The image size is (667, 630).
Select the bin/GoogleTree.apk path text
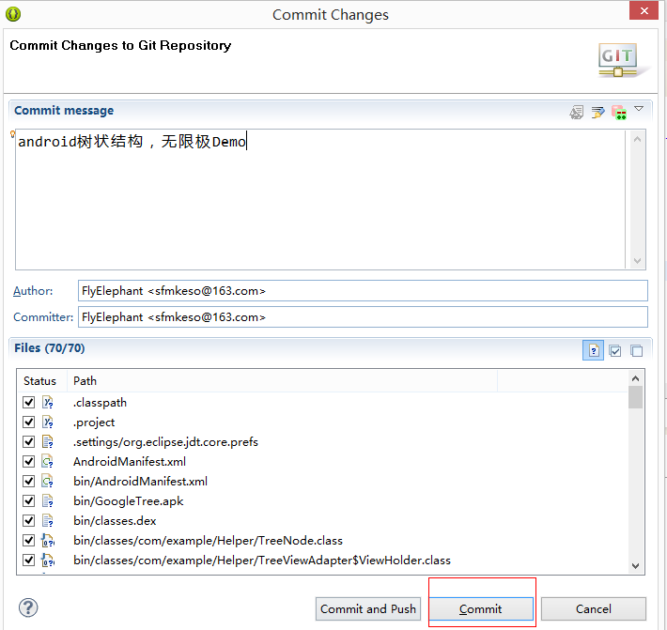[x=129, y=501]
